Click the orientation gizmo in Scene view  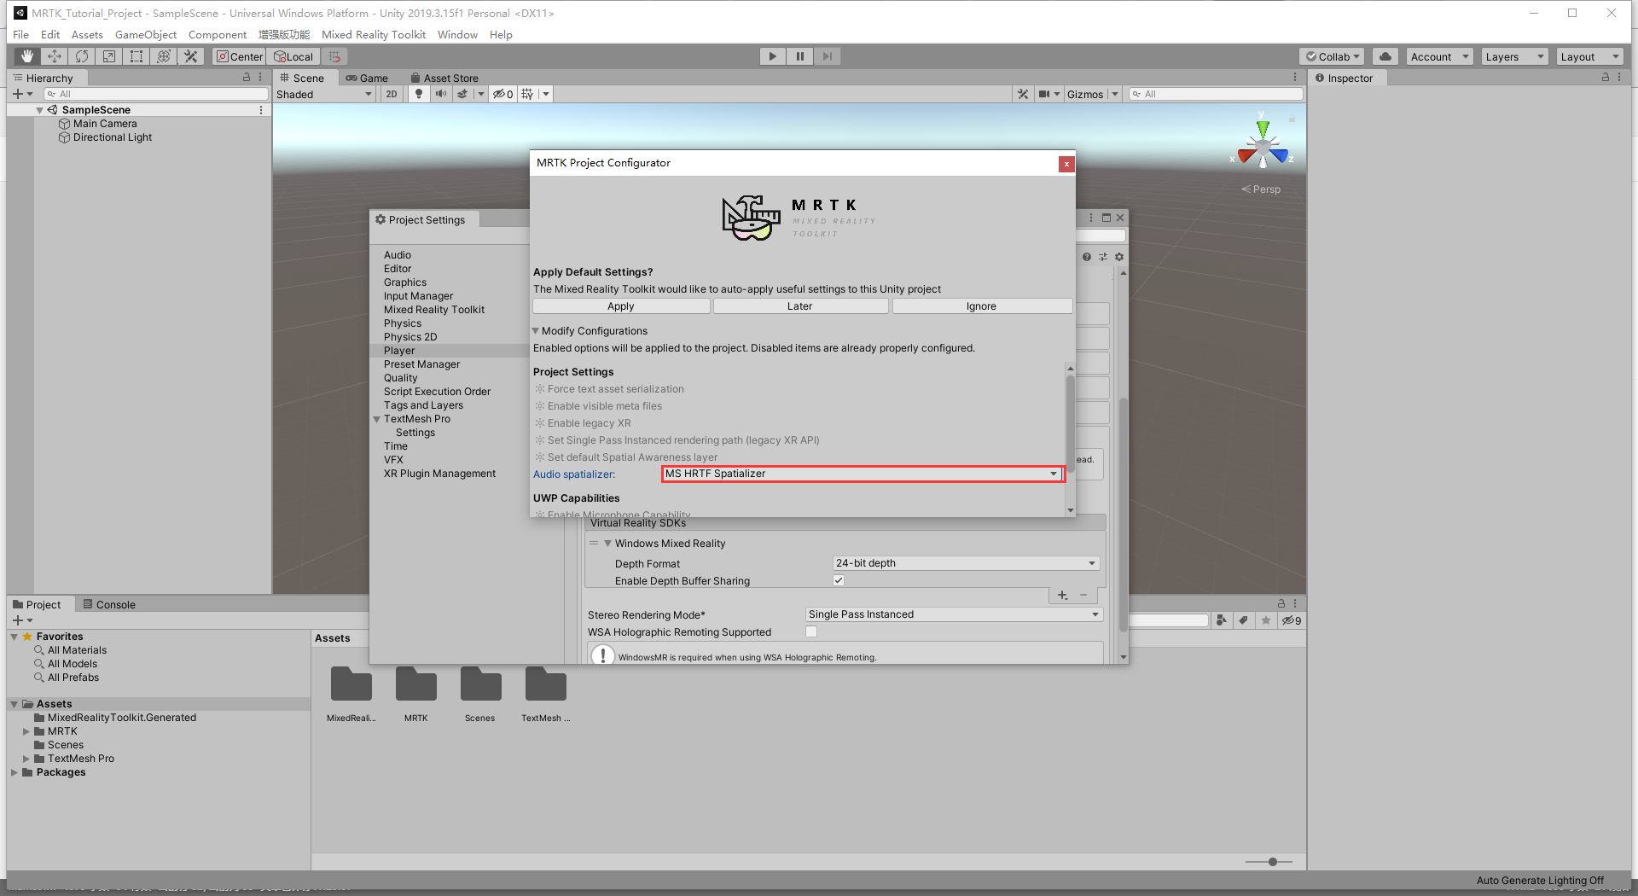pos(1263,147)
